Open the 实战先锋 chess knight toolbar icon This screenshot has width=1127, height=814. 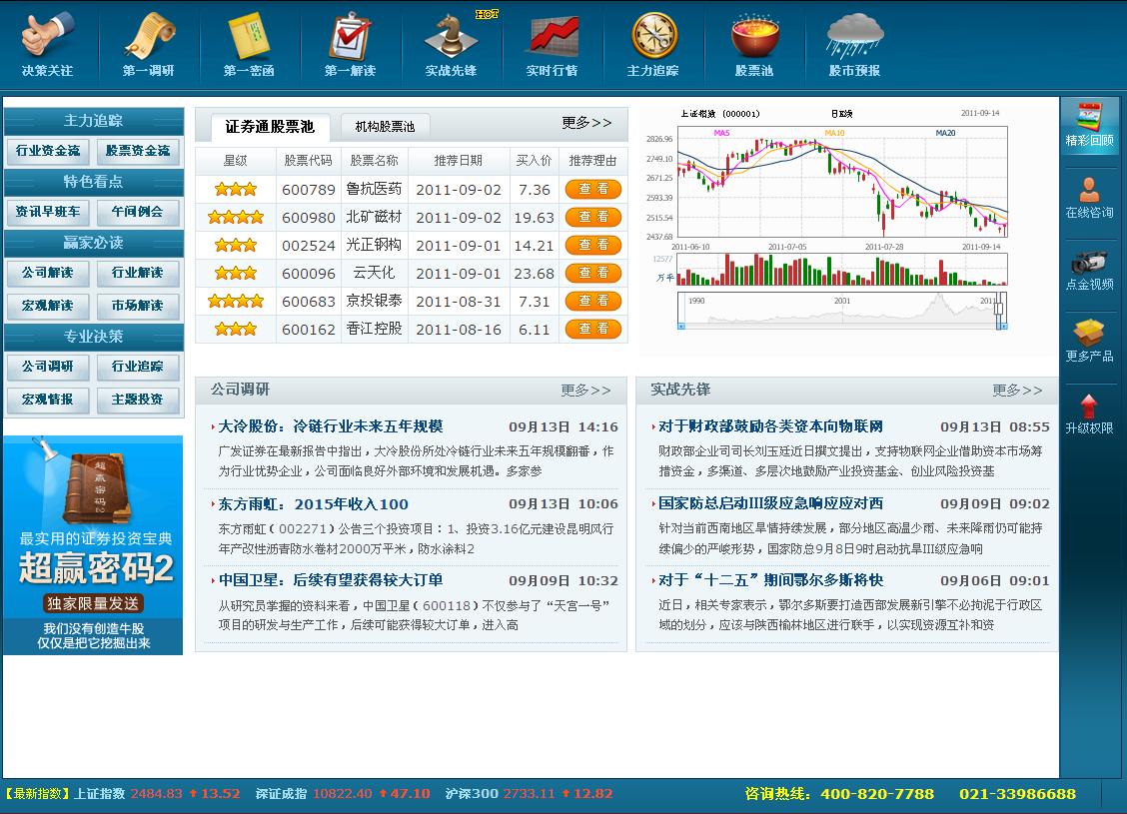453,42
